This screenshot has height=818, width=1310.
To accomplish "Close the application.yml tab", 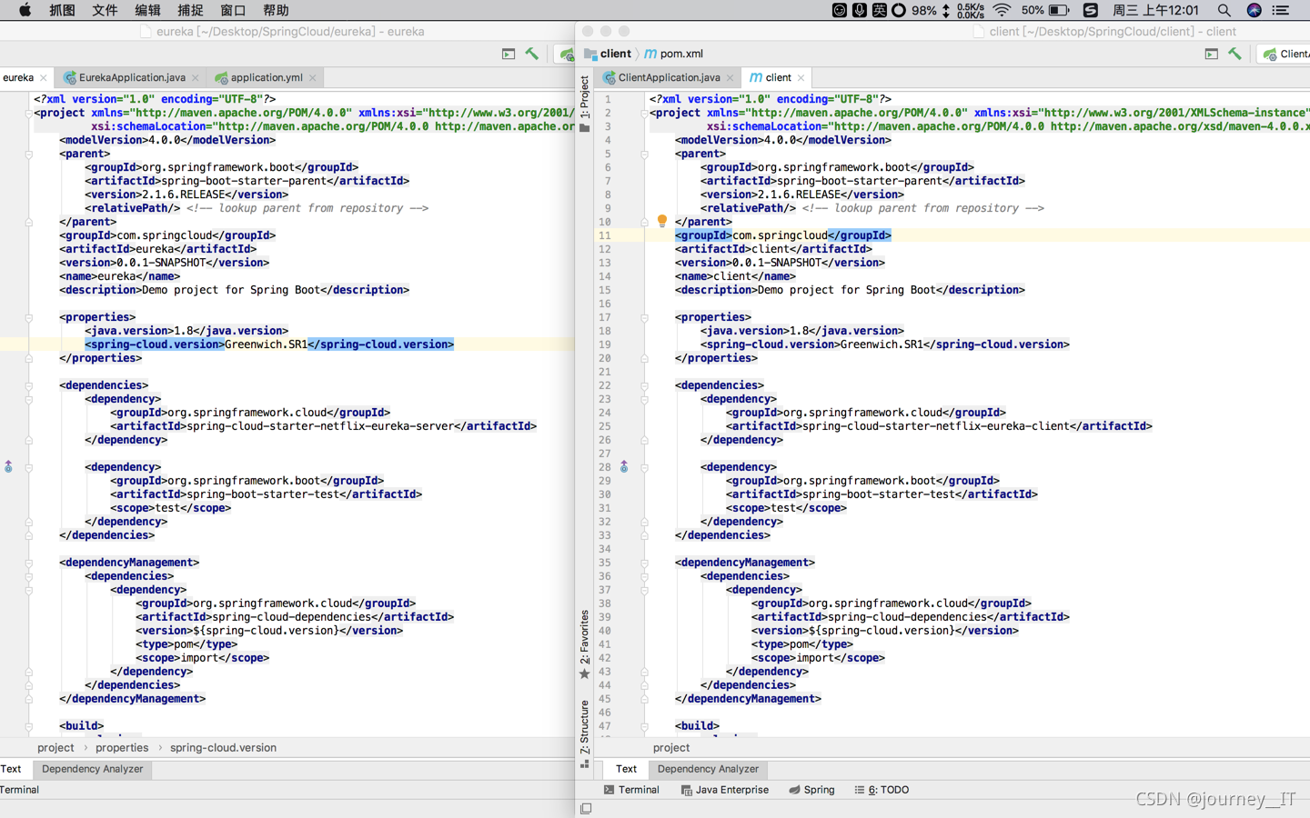I will click(x=313, y=78).
